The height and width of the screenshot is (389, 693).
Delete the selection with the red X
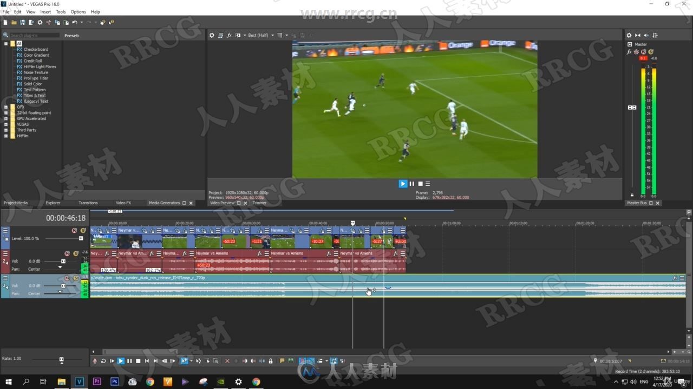tap(227, 361)
